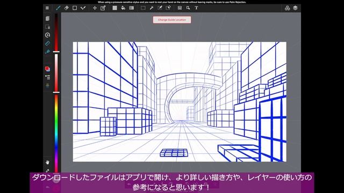Open the color editor circles icon
This screenshot has width=344, height=193.
287,8
